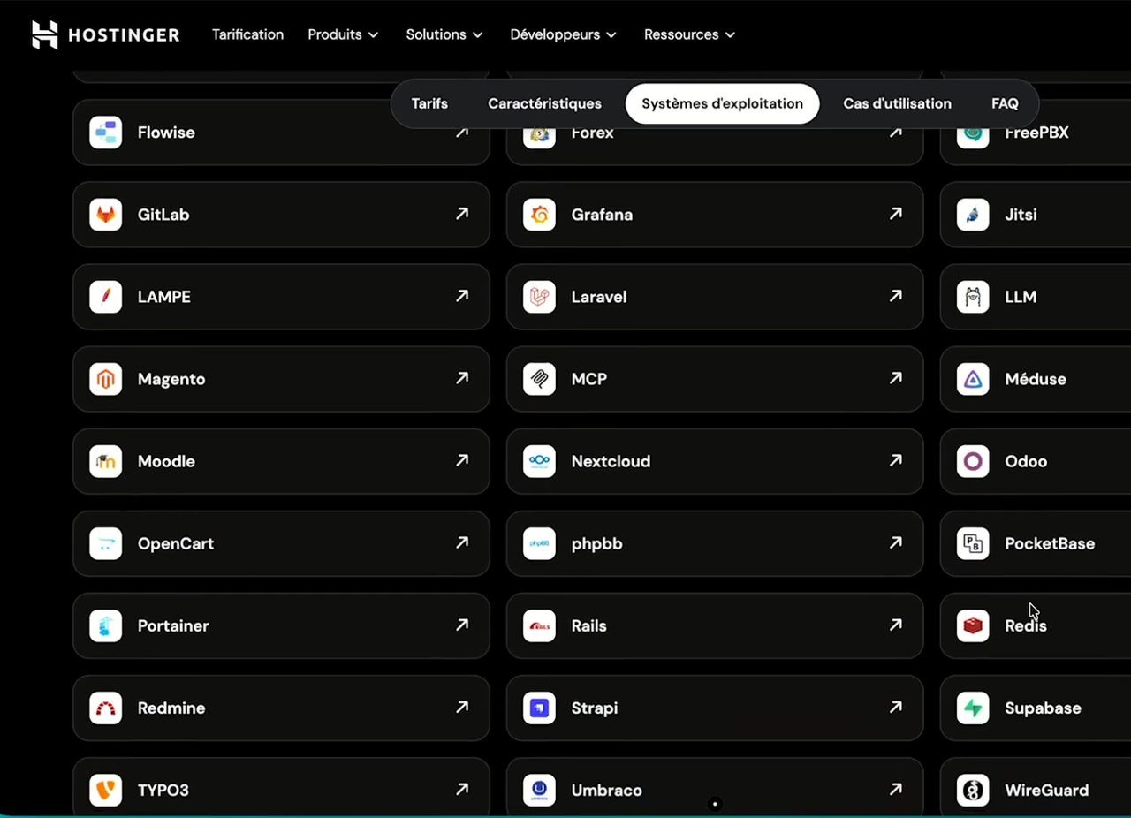Click the Jitsi logo icon
1131x818 pixels.
coord(973,215)
